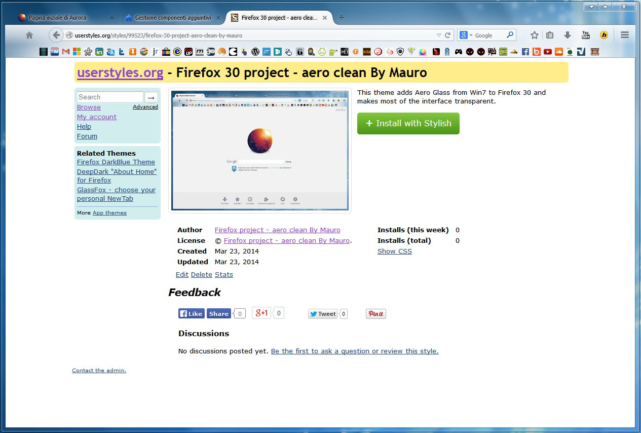Open the LinkedIn bookmark
This screenshot has width=641, height=433.
(99, 51)
